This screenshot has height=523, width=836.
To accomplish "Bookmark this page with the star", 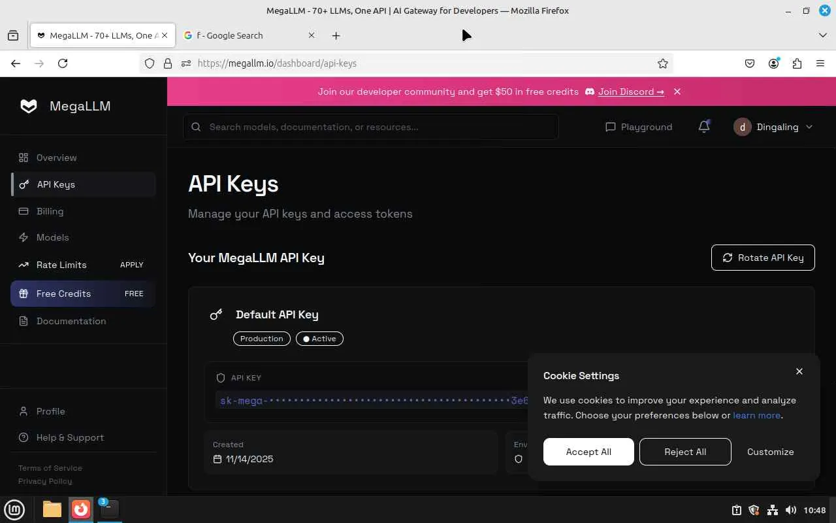I will (663, 63).
